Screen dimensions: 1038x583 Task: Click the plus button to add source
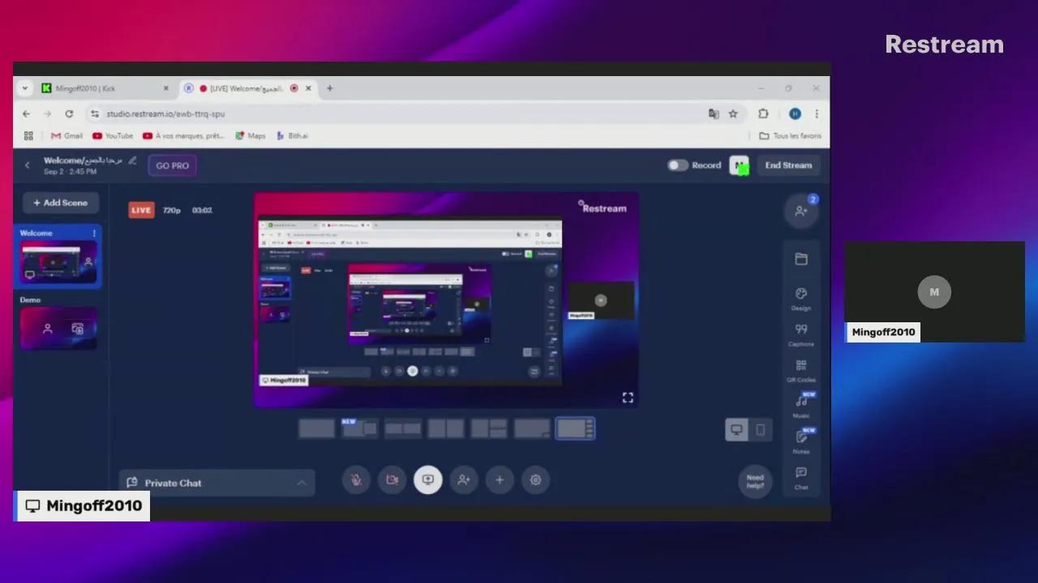500,480
